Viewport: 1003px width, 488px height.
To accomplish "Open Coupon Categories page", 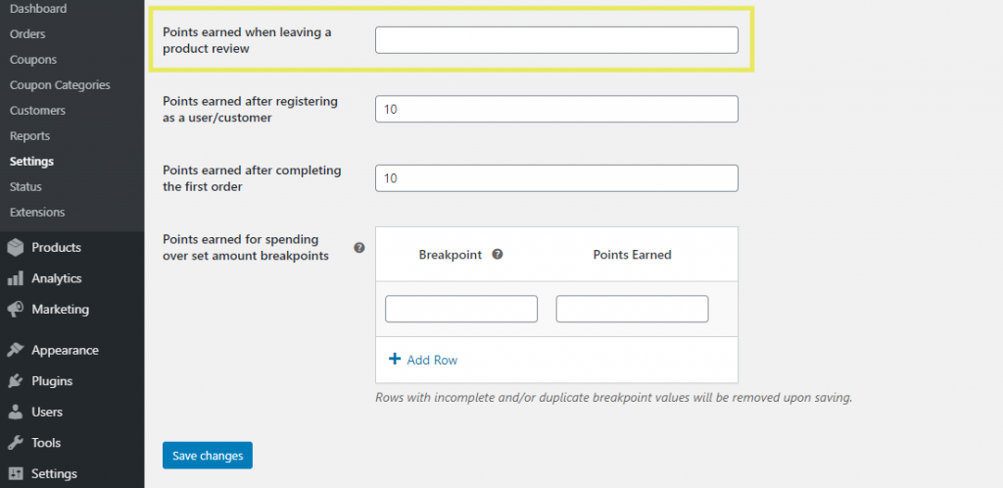I will (x=60, y=85).
